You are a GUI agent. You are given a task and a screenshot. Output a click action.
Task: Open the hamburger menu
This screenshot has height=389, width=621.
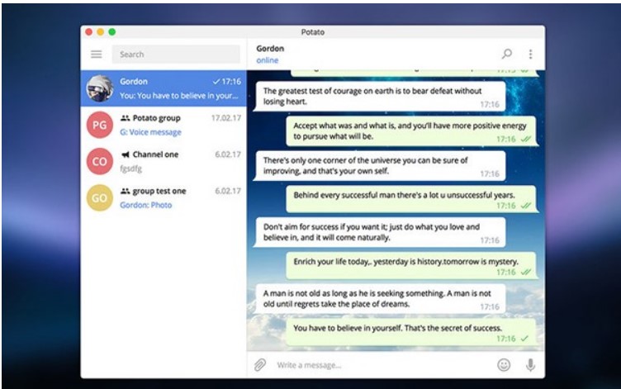click(97, 55)
